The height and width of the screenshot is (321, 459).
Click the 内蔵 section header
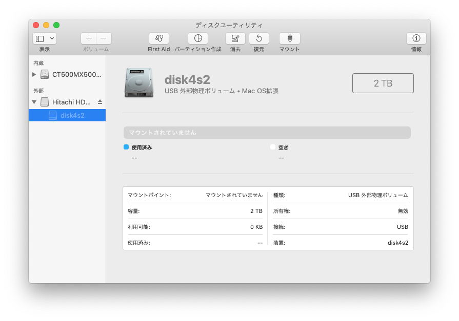pyautogui.click(x=38, y=63)
